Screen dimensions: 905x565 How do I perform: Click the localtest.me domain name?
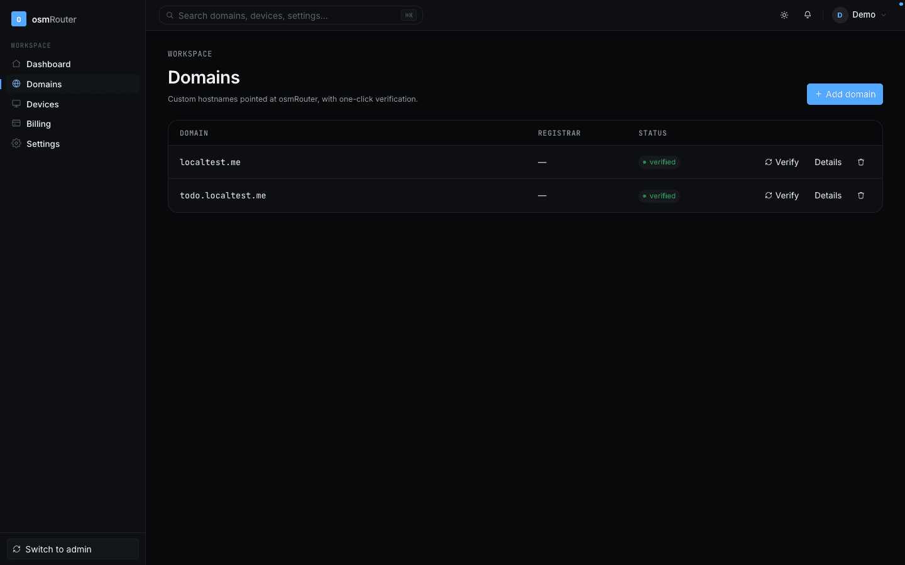[x=210, y=162]
